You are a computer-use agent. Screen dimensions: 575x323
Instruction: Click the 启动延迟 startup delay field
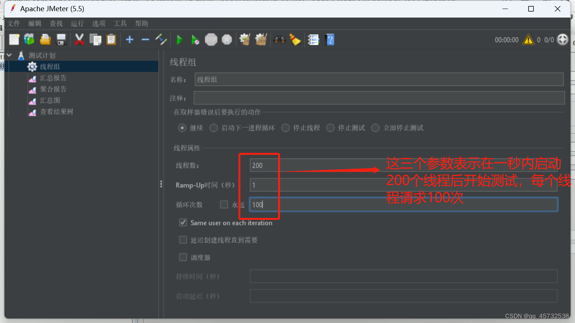tap(404, 296)
